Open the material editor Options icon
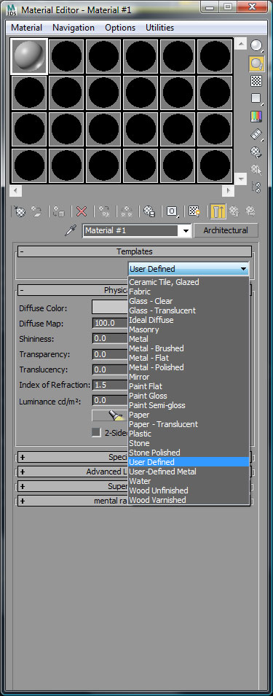Image resolution: width=273 pixels, height=696 pixels. [x=256, y=152]
